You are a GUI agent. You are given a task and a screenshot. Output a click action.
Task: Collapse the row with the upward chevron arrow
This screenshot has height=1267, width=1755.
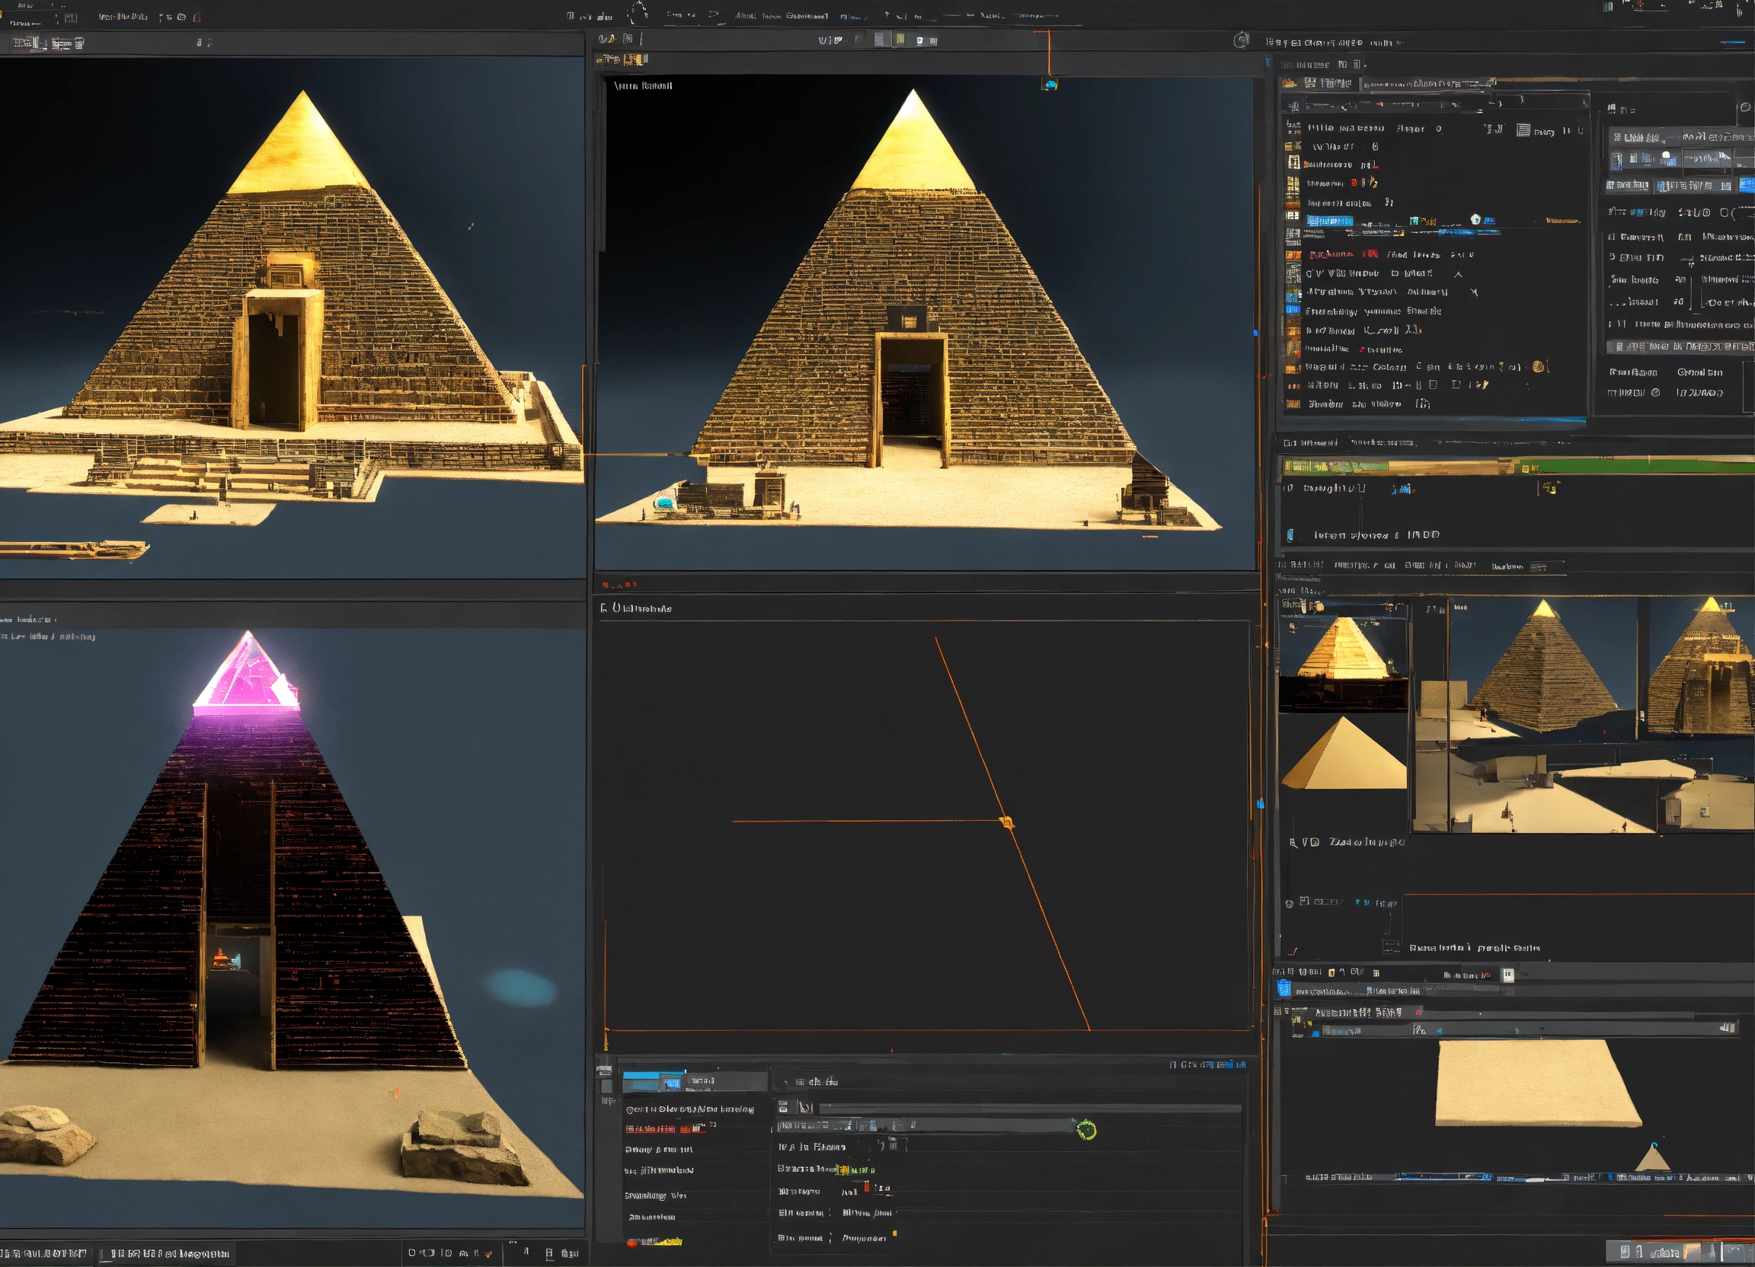tap(1458, 274)
